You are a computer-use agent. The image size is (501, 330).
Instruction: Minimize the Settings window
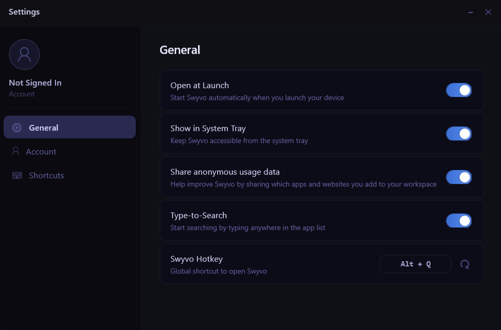point(470,12)
